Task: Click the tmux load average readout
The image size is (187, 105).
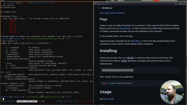Action: coord(84,101)
